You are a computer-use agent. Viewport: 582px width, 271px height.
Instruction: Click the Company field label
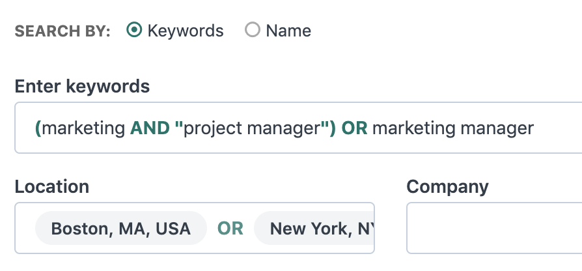(x=447, y=187)
